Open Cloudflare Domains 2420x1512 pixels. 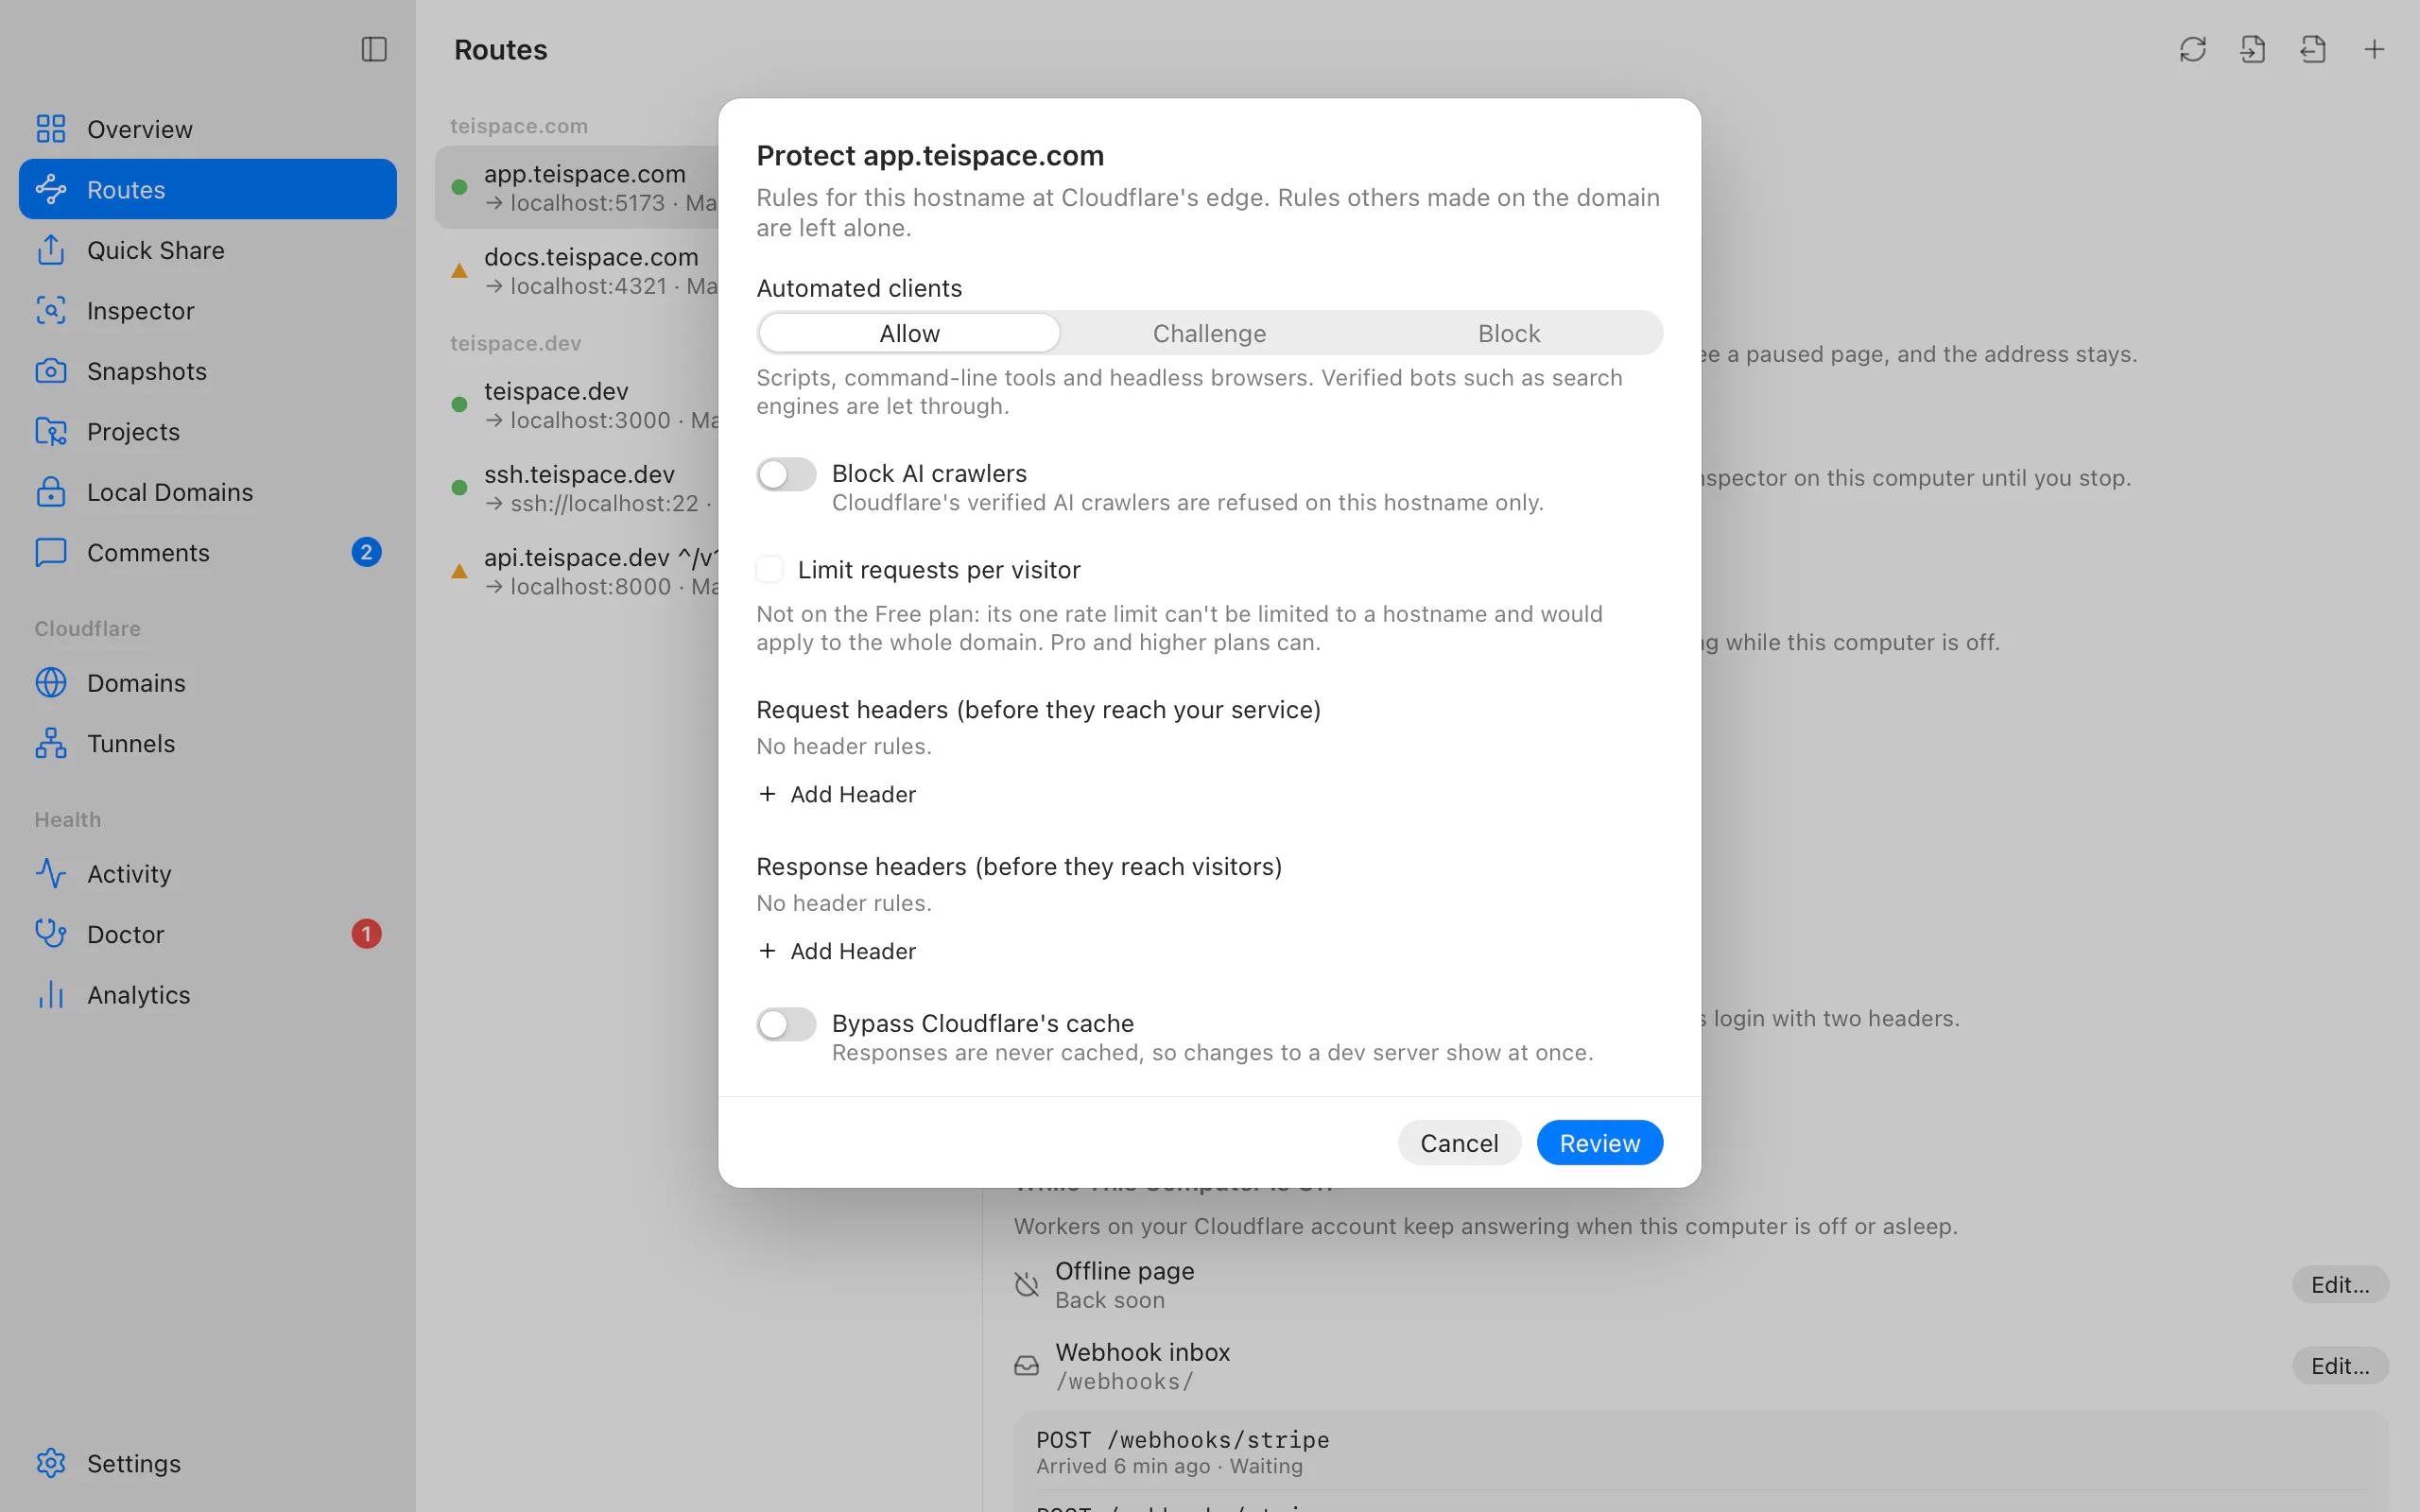click(x=207, y=683)
